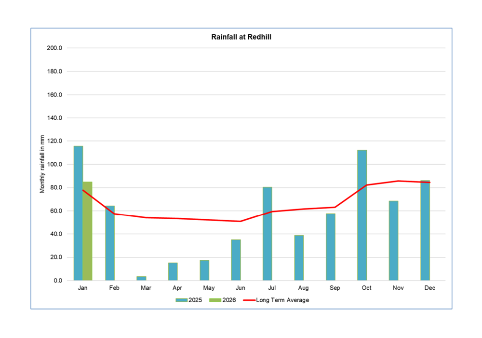Click the green January 2026 bar

tap(87, 232)
